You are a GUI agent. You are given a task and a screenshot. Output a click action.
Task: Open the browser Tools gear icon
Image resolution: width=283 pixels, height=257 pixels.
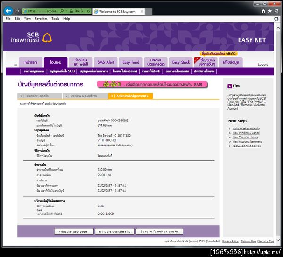click(x=276, y=11)
